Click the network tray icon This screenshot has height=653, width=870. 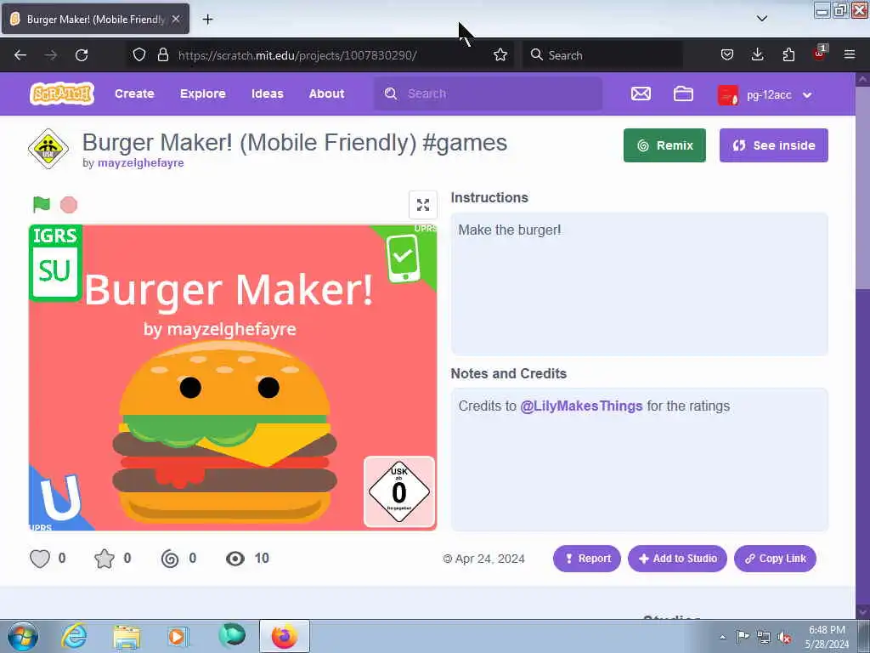764,638
